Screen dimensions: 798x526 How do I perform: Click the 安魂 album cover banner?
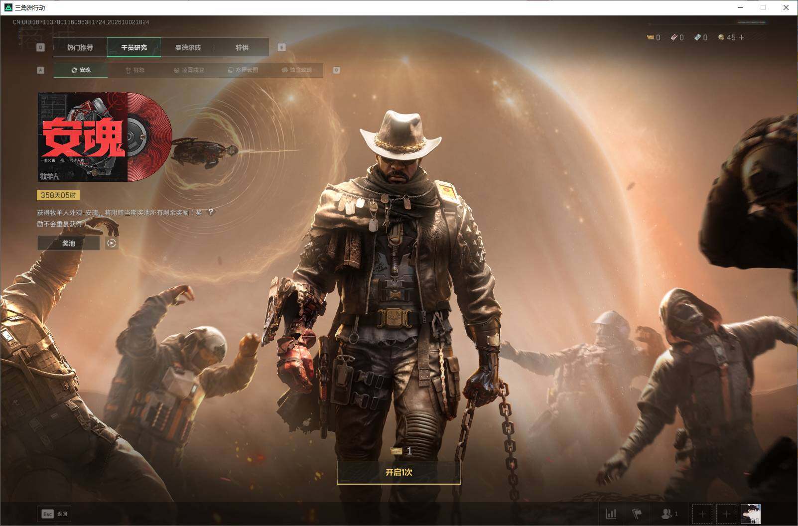105,136
